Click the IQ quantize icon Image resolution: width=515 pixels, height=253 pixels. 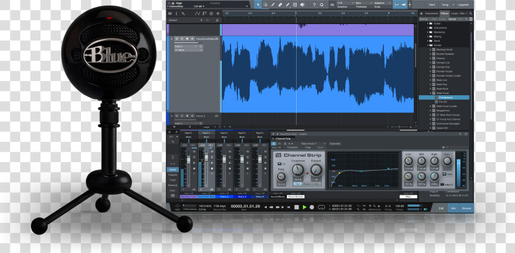[332, 4]
